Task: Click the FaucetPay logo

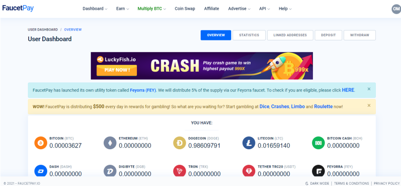Action: 18,8
